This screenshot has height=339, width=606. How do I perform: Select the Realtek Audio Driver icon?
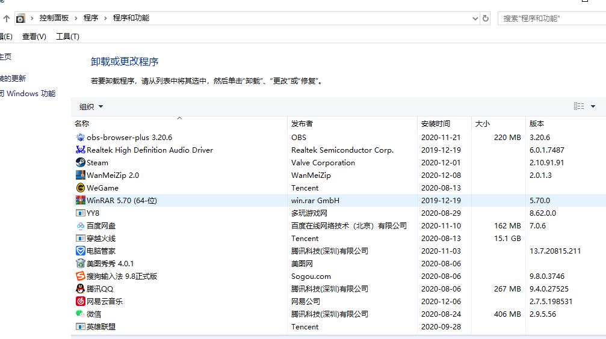click(81, 150)
